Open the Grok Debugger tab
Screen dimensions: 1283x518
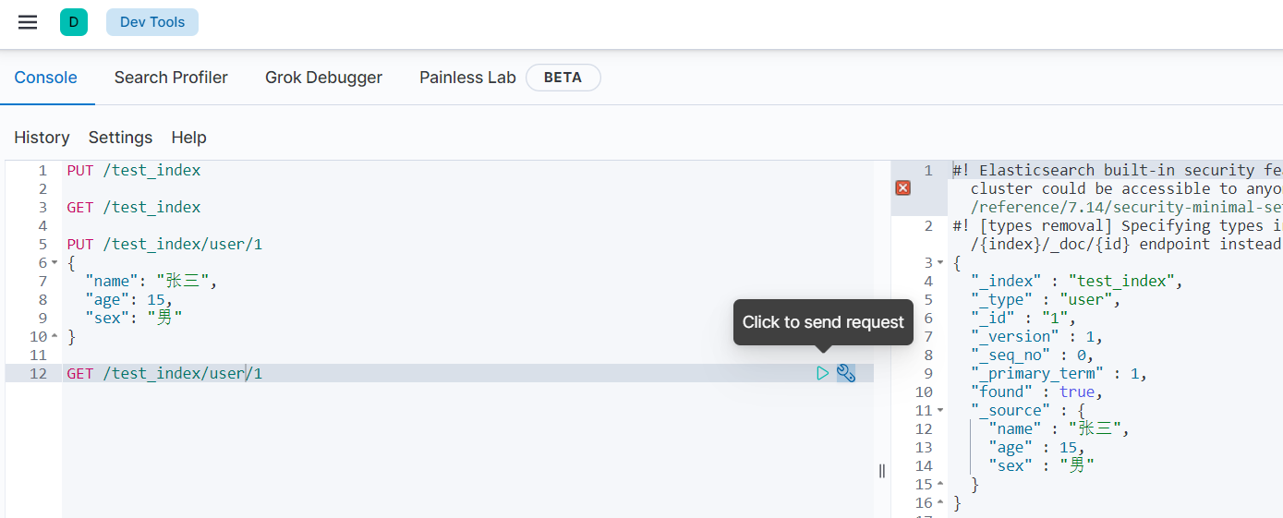point(323,78)
